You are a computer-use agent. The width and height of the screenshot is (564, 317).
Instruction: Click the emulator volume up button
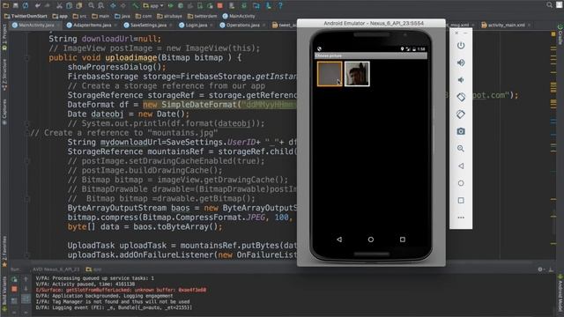tap(461, 63)
